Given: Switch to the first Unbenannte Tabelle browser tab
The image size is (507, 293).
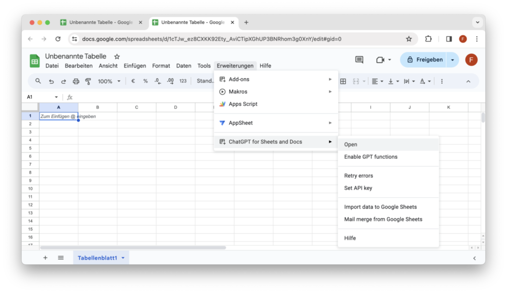Looking at the screenshot, I should click(101, 22).
